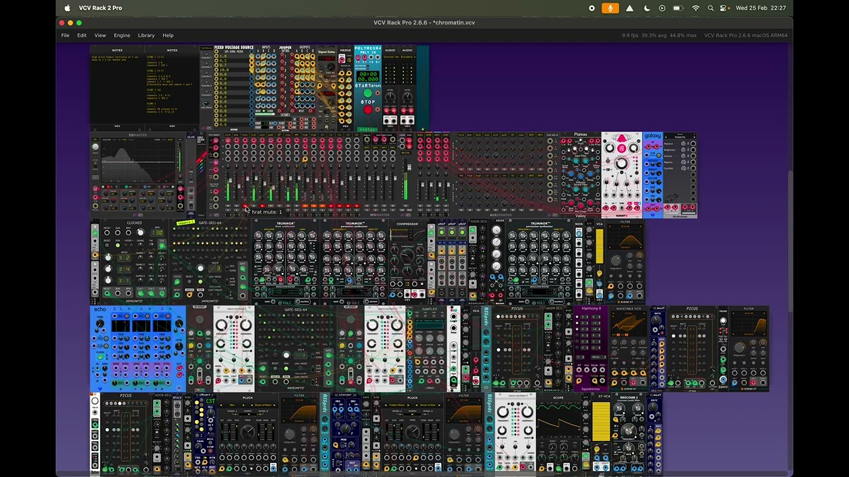Click the level knob on External AUDIO module
The image size is (849, 477).
tap(390, 97)
